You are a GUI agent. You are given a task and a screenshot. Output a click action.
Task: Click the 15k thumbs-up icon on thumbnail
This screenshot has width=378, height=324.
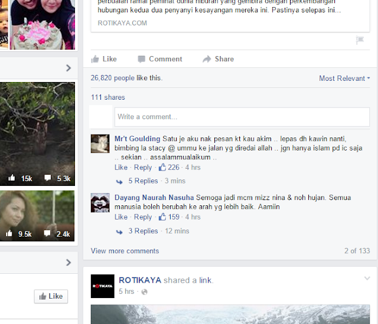(12, 178)
